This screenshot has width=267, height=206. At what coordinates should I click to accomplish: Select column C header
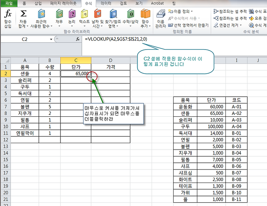pyautogui.click(x=76, y=60)
